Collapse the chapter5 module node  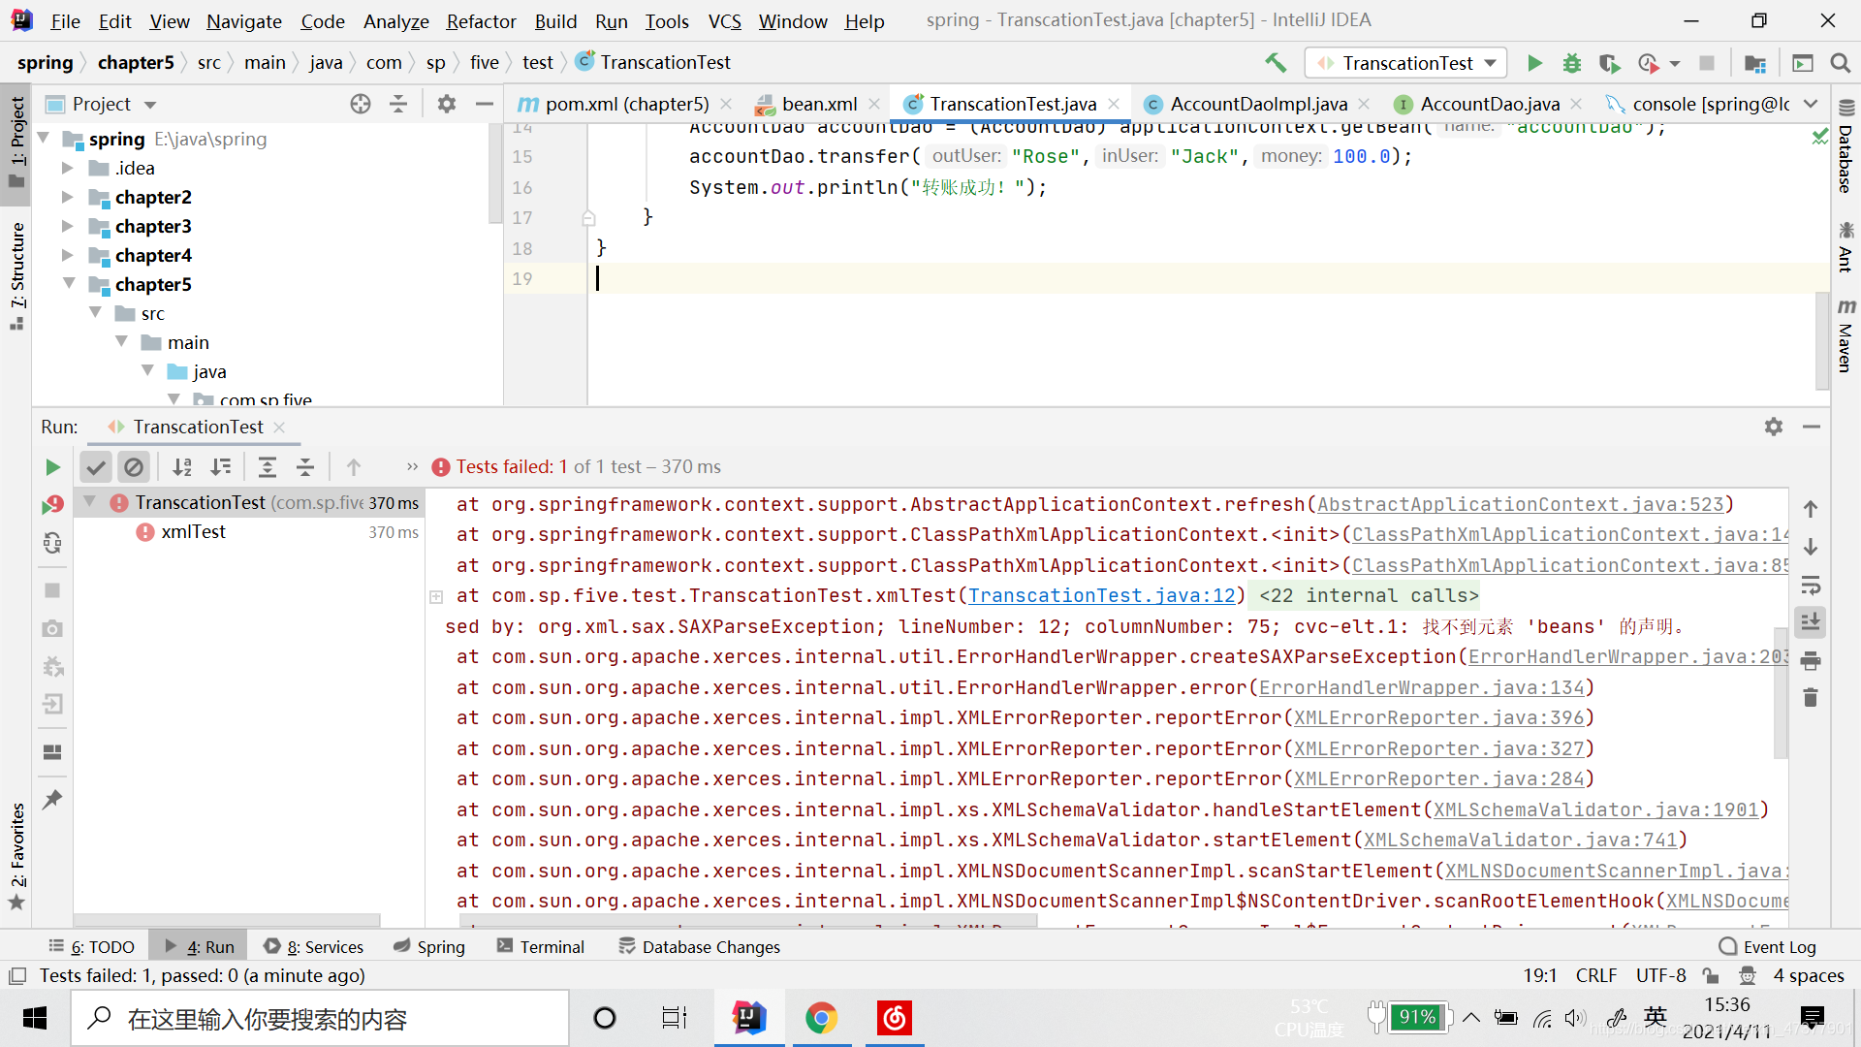pyautogui.click(x=69, y=284)
